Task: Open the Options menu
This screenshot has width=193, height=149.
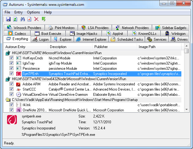Action: click(33, 12)
